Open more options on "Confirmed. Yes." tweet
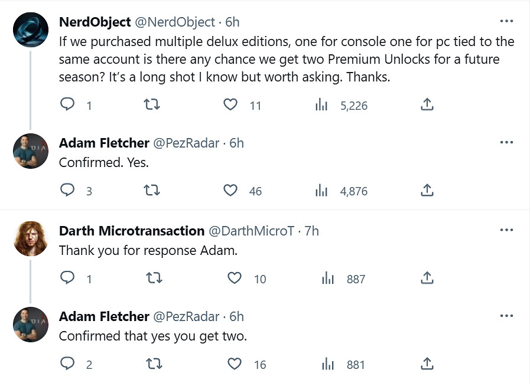 [x=506, y=142]
